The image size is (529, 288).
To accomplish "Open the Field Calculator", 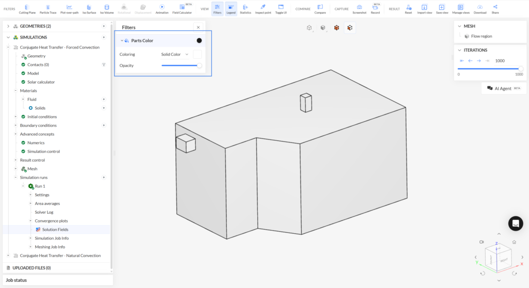I will coord(182,9).
